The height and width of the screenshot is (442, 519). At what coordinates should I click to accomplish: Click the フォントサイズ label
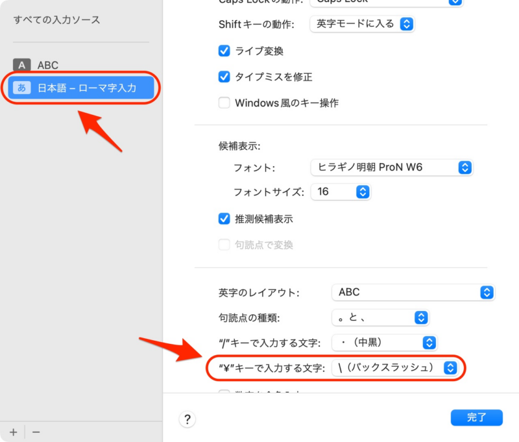tap(269, 192)
